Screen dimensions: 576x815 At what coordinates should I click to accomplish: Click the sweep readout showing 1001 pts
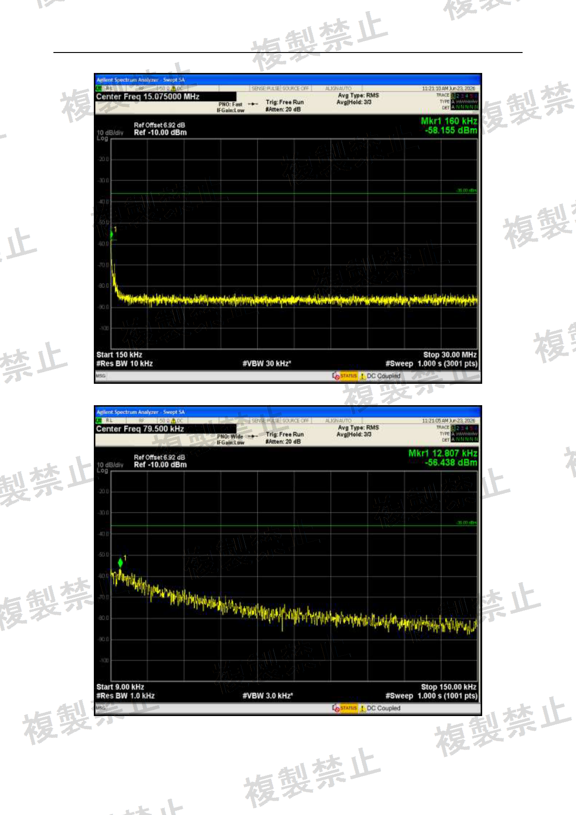coord(432,696)
